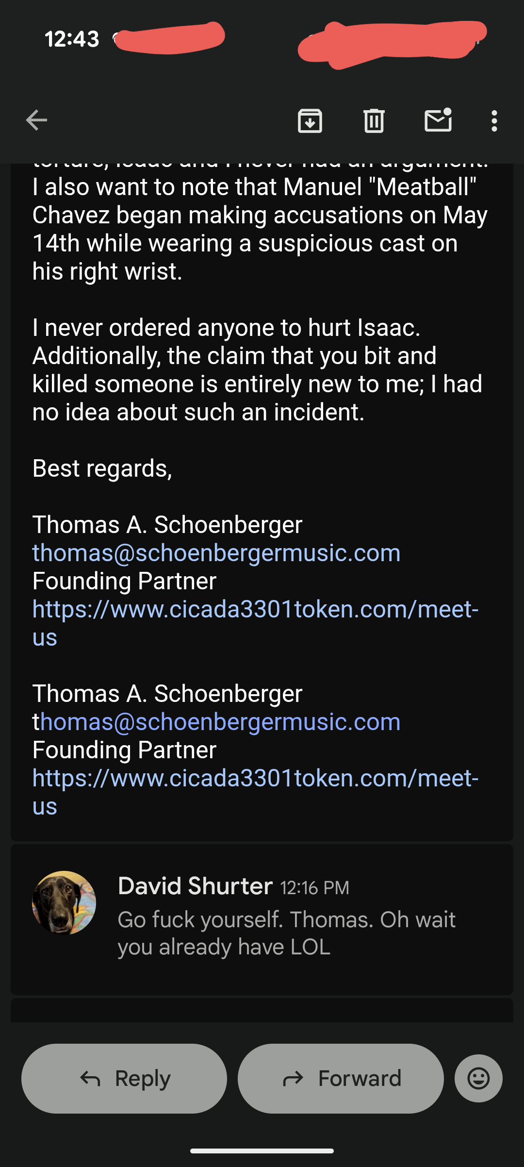Open second cicada3301token.com meet-us link
The image size is (524, 1167).
[255, 779]
